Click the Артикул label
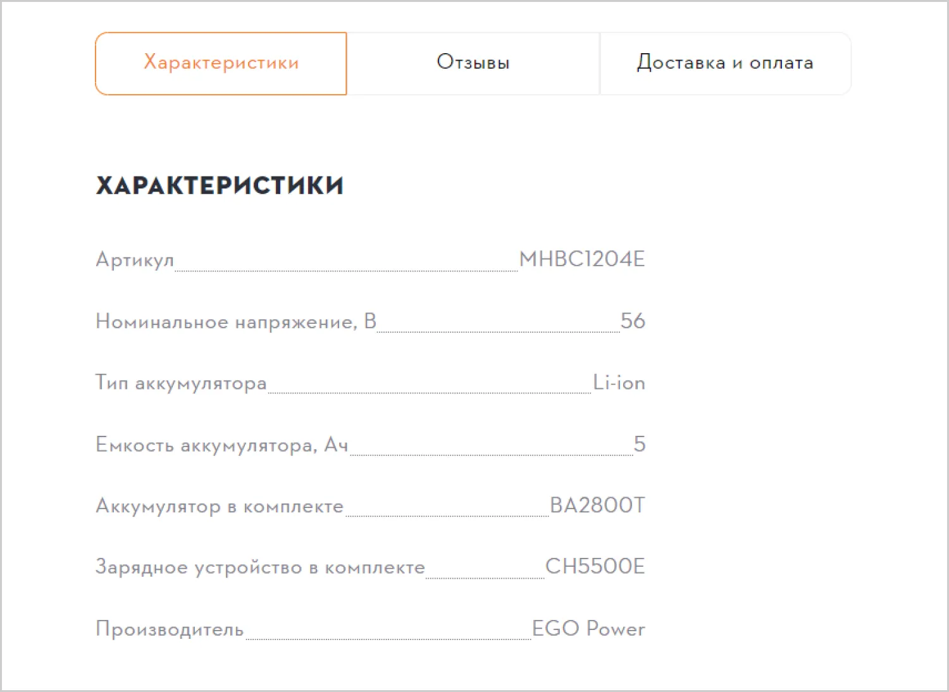The image size is (949, 692). (x=135, y=260)
